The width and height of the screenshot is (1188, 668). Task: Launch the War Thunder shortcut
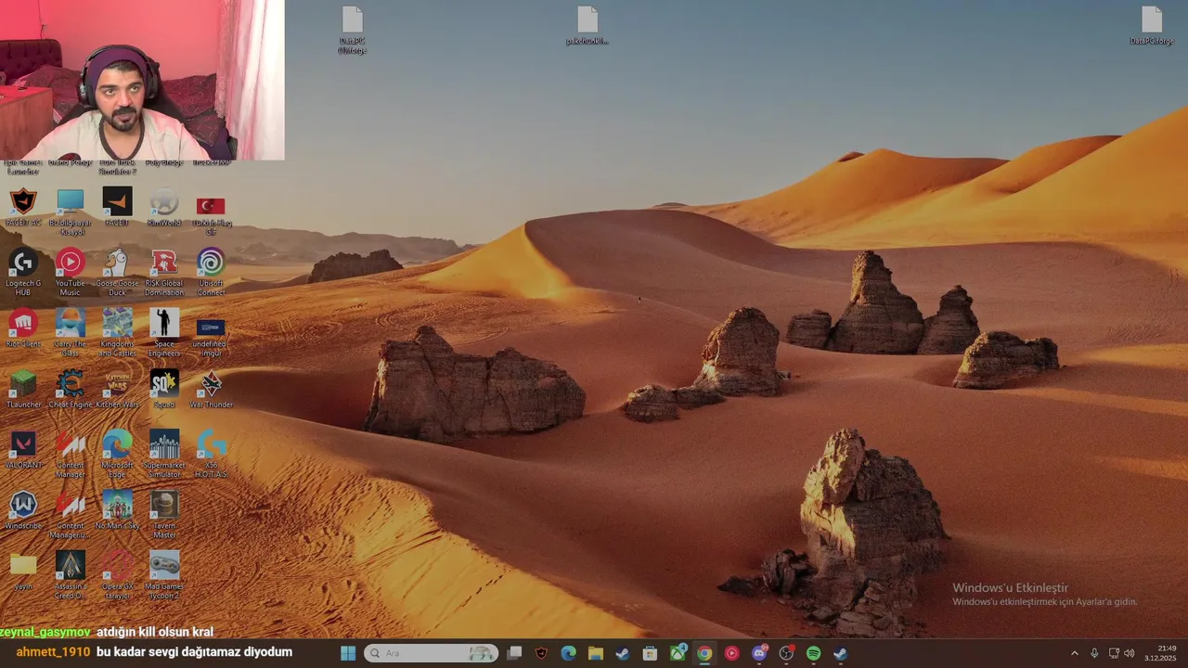[211, 389]
